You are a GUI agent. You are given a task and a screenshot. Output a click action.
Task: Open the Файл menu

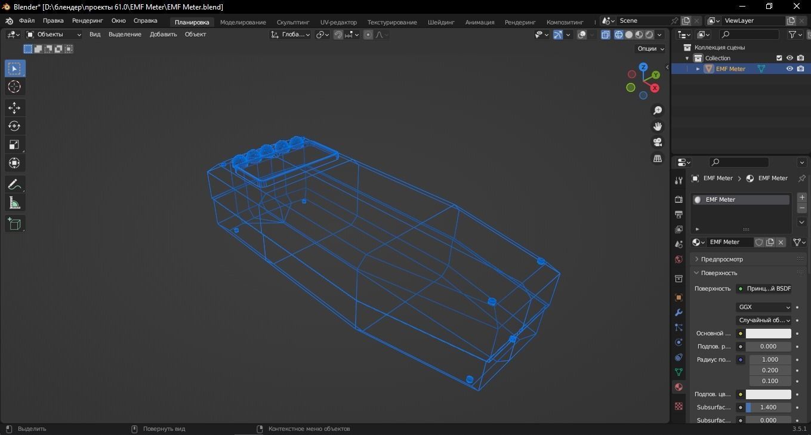pos(27,21)
